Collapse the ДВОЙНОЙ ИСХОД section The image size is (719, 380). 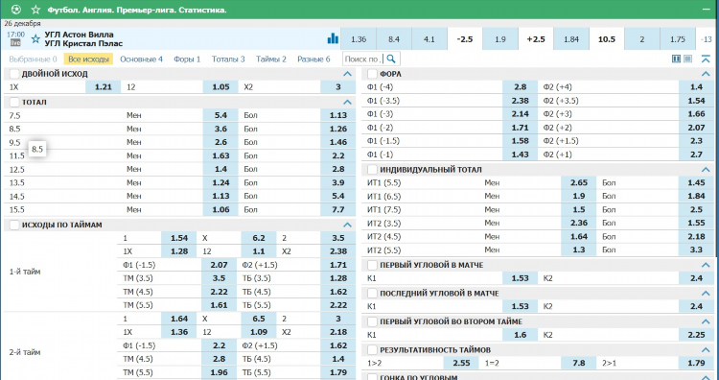[347, 74]
